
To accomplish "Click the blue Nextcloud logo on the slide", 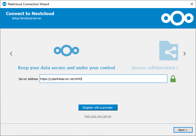I will [66, 51].
